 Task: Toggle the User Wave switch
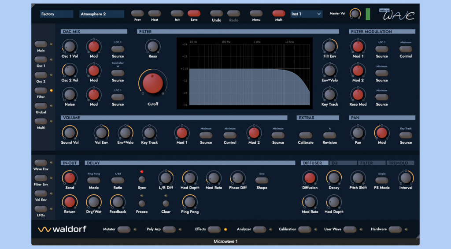click(x=350, y=230)
